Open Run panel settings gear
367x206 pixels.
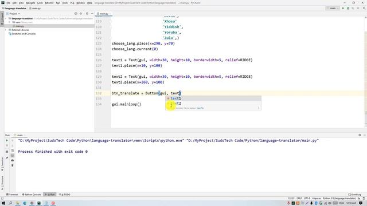[360, 135]
